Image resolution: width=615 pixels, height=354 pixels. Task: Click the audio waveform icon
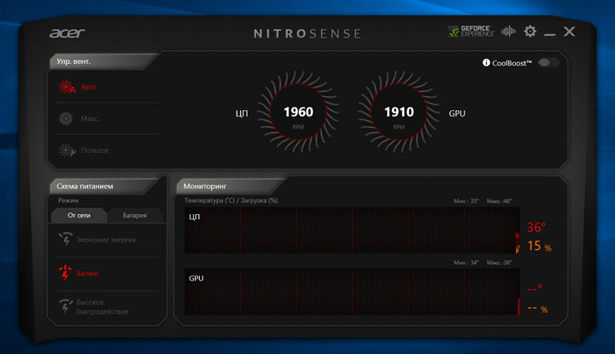[x=508, y=32]
